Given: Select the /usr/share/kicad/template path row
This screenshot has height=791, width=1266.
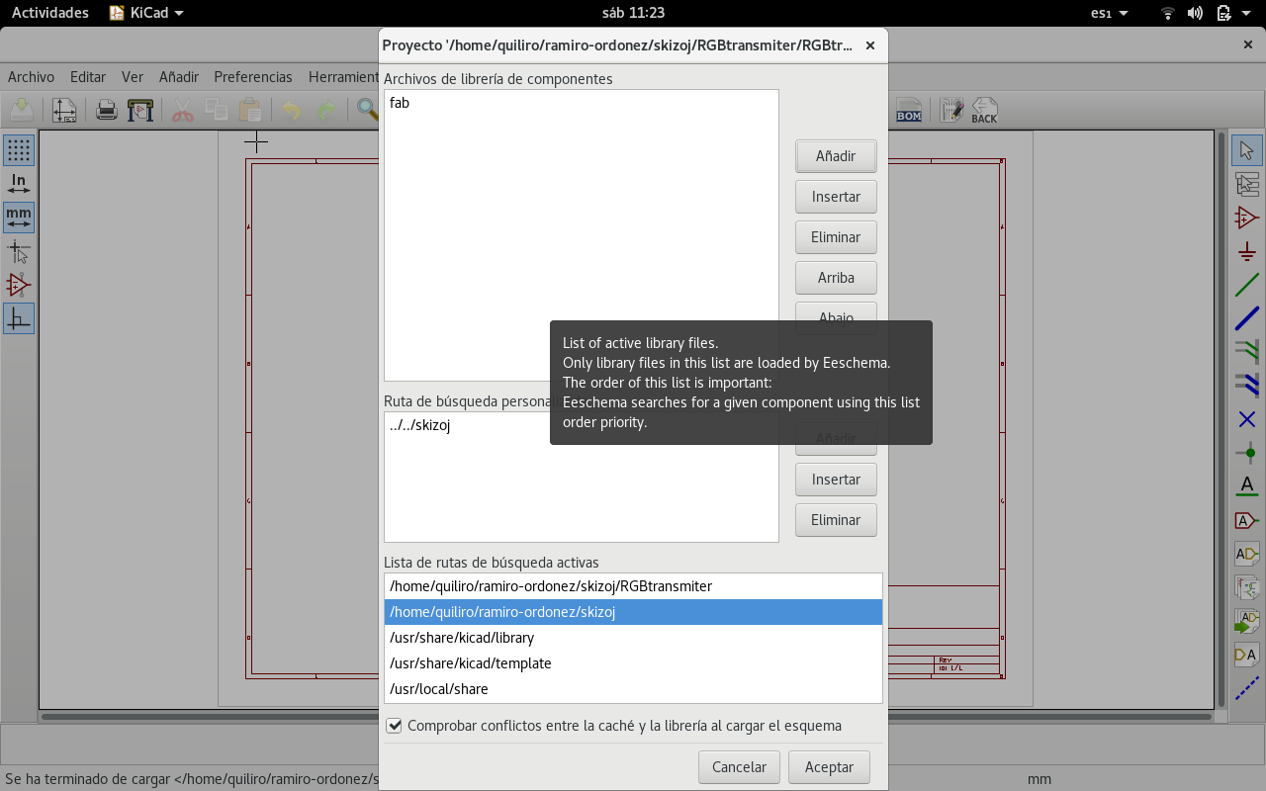Looking at the screenshot, I should 633,663.
